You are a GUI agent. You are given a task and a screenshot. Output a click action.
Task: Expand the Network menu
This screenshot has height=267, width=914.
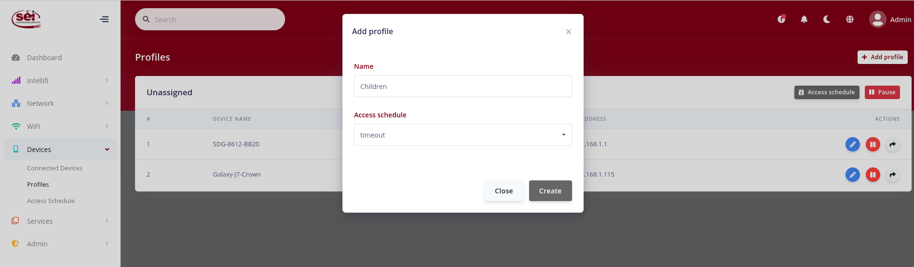pos(60,103)
